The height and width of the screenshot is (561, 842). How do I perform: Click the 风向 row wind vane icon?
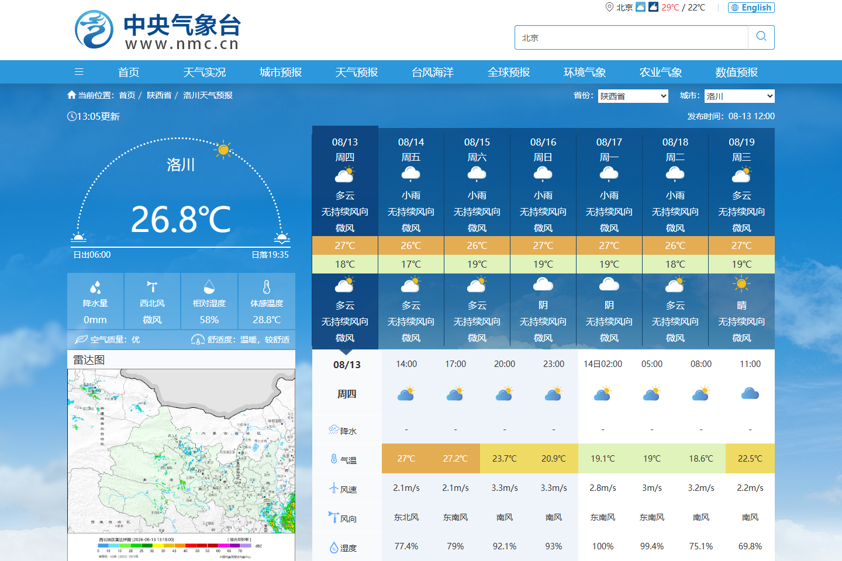point(334,517)
